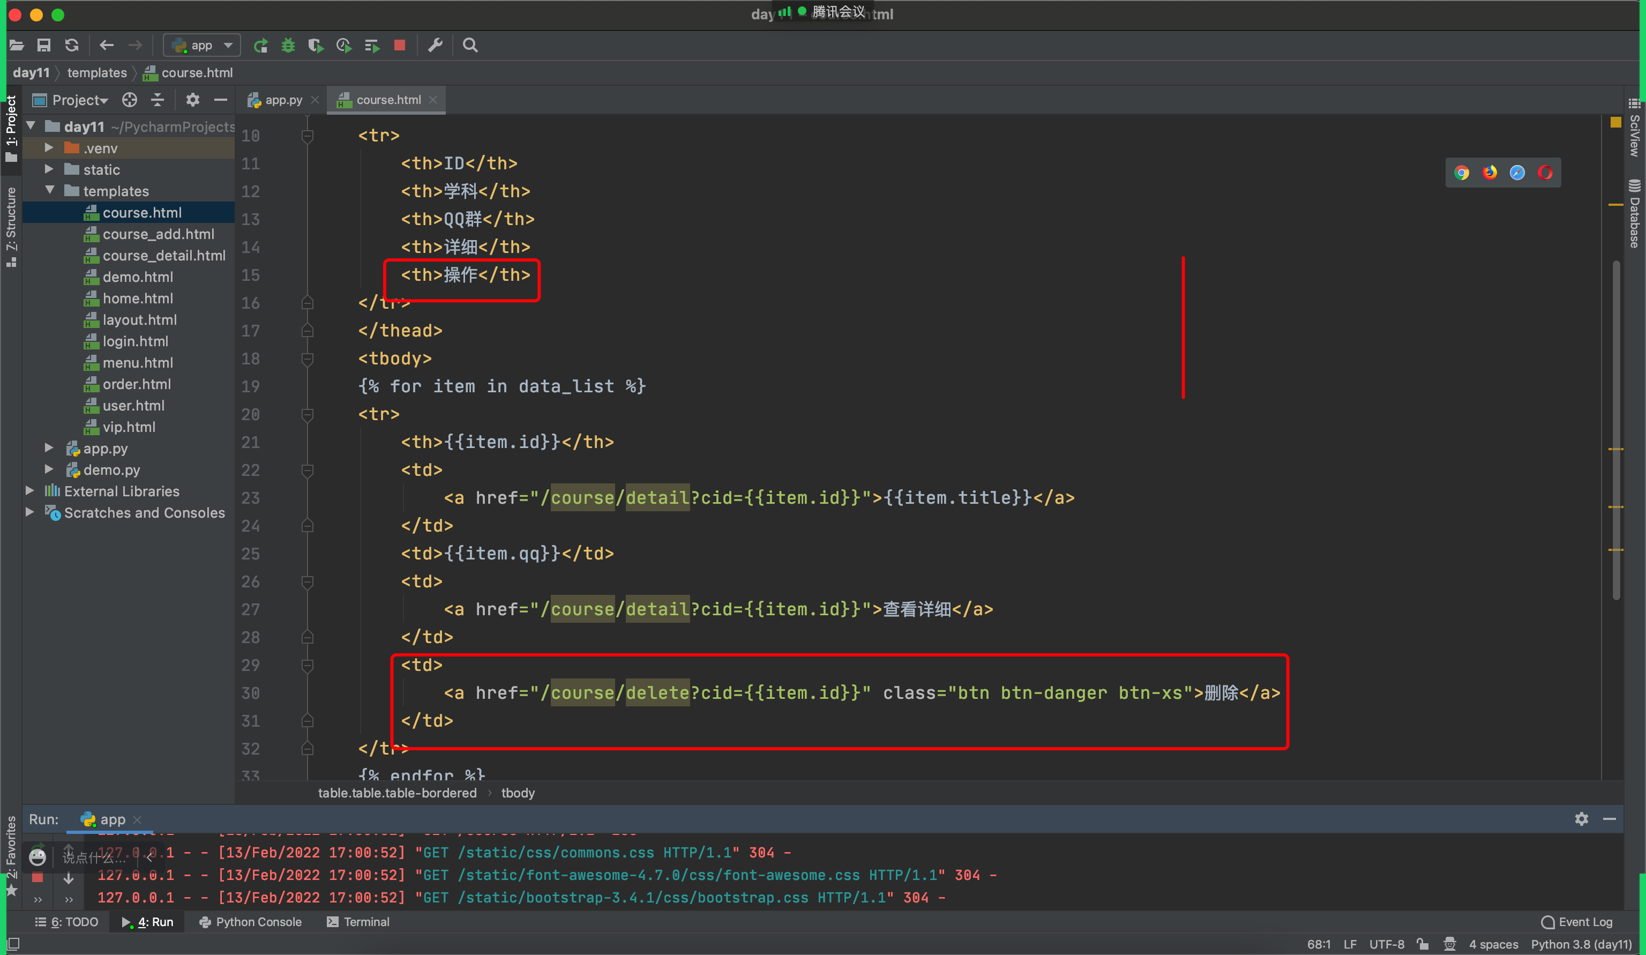This screenshot has width=1646, height=955.
Task: Run with coverage shield icon
Action: (x=316, y=45)
